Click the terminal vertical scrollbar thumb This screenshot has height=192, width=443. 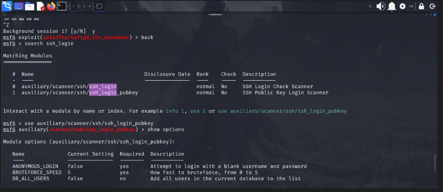435,163
